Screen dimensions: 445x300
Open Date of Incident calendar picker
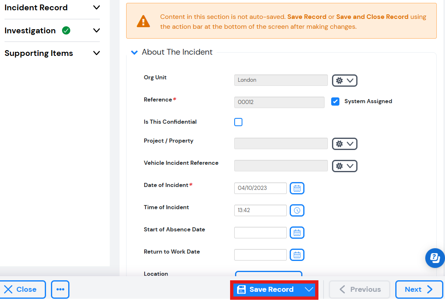click(x=297, y=188)
